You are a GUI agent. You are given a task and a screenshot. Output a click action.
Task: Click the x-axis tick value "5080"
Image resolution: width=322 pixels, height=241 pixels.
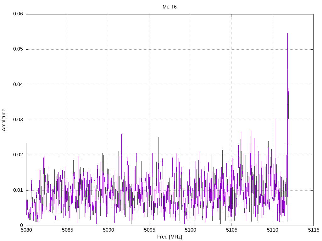26,230
